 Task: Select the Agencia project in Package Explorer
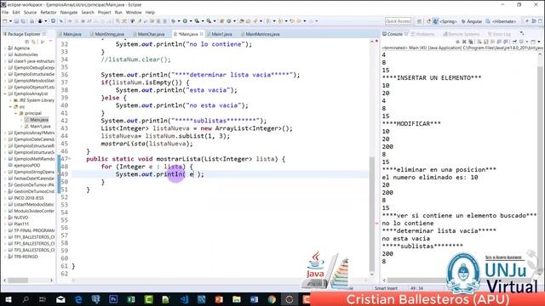coord(21,48)
